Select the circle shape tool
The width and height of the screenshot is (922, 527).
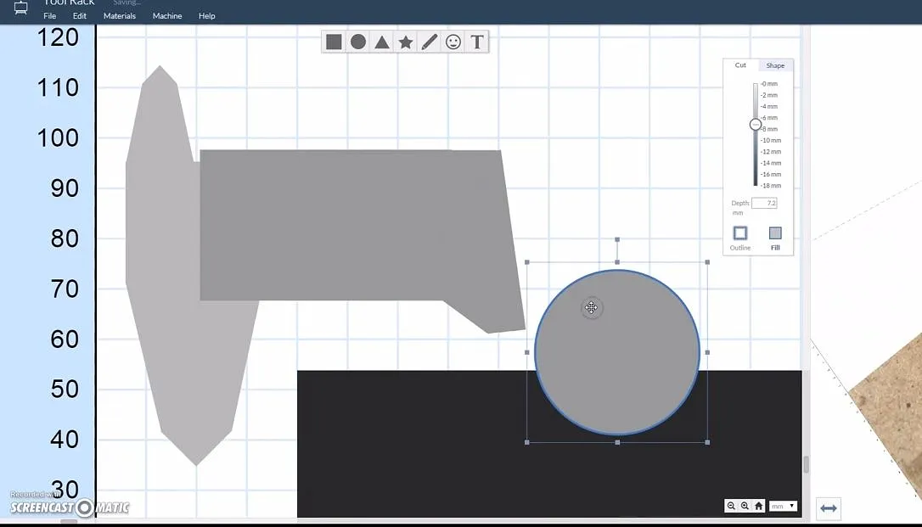click(x=358, y=42)
